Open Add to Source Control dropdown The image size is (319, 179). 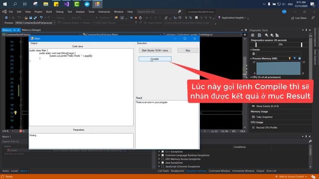[x=291, y=177]
